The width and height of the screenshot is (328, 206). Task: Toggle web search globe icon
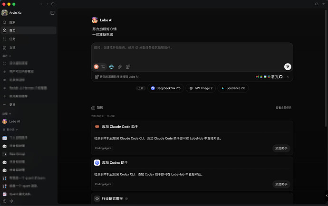pos(112,66)
